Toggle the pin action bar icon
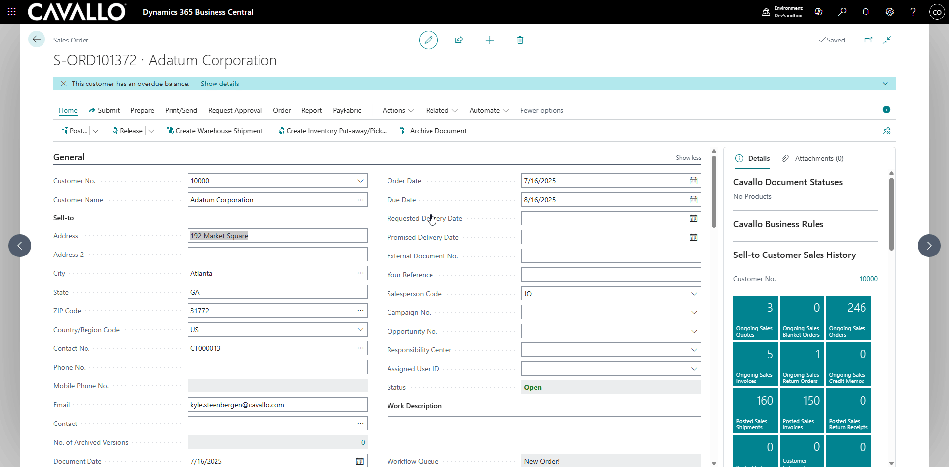Image resolution: width=949 pixels, height=467 pixels. [887, 131]
